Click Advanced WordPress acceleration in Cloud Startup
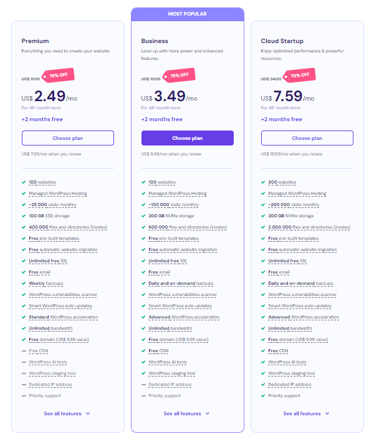Screen dimensions: 374x439 304,317
